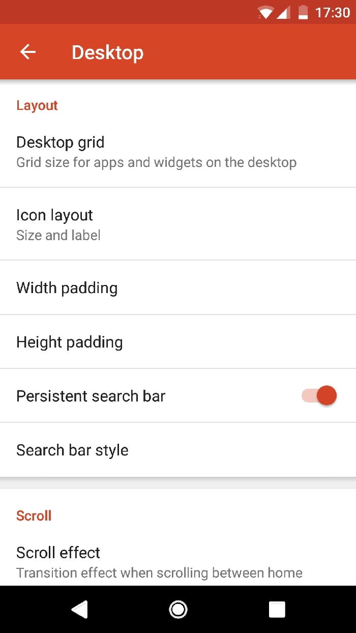Image resolution: width=356 pixels, height=633 pixels.
Task: Tap the switch next to Persistent search bar
Action: click(x=320, y=395)
